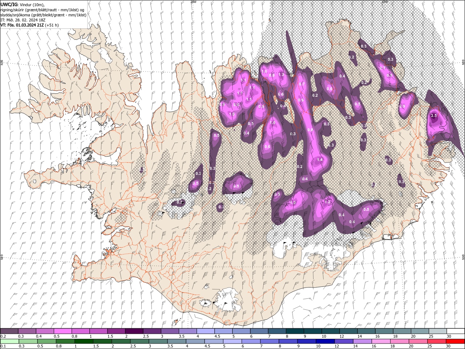Pick the bottom-row pale green swatch between 0.1 and 0.3
This screenshot has height=349, width=465.
coord(9,341)
